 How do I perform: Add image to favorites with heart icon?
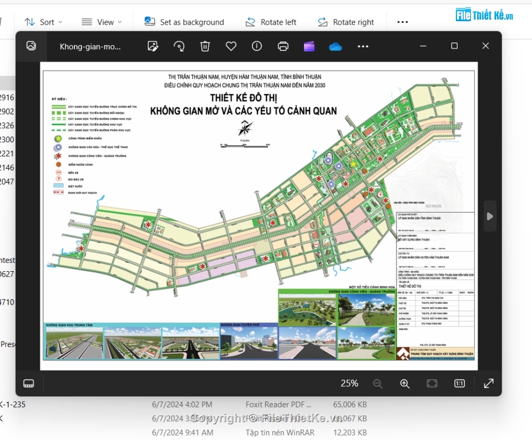(x=231, y=46)
